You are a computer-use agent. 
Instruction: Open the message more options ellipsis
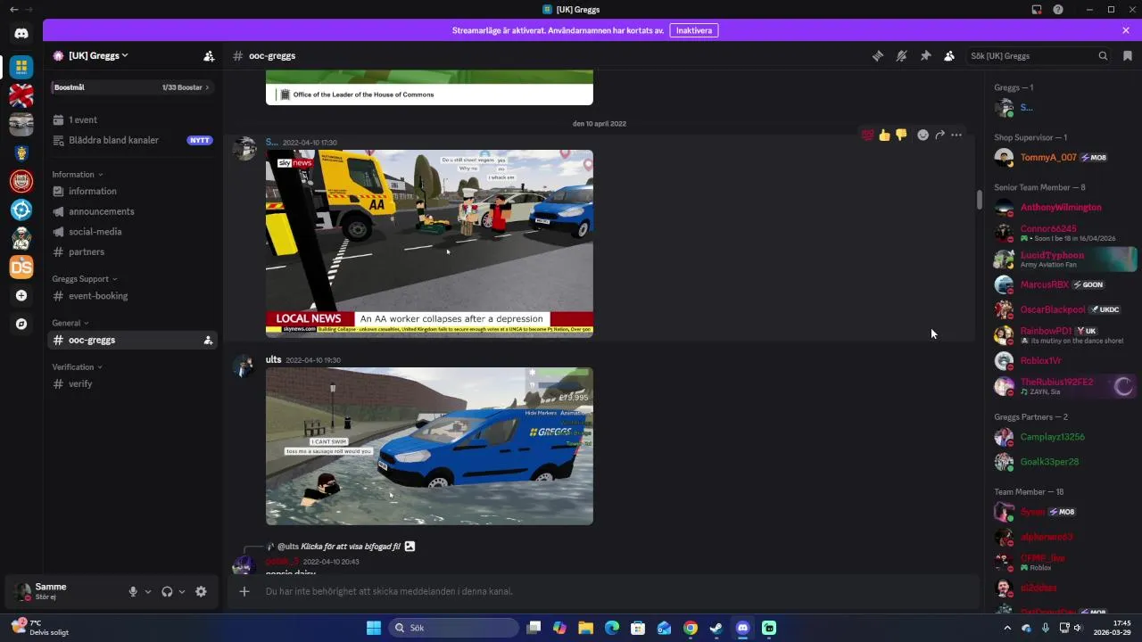click(956, 135)
